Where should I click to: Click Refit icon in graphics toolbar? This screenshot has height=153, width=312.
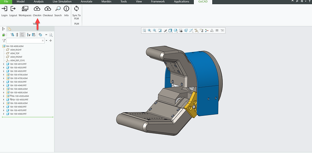pyautogui.click(x=144, y=30)
